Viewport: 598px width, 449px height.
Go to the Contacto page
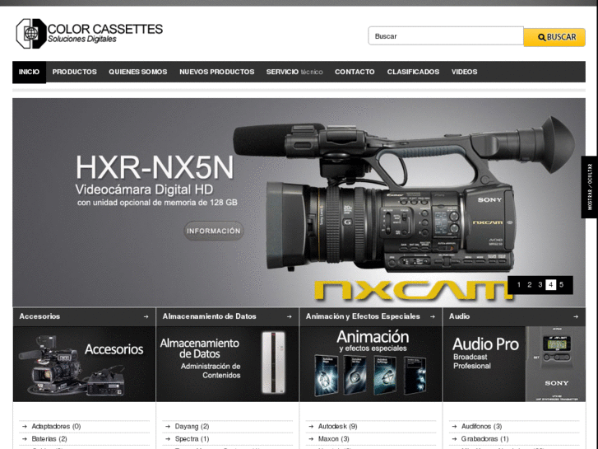click(x=355, y=72)
